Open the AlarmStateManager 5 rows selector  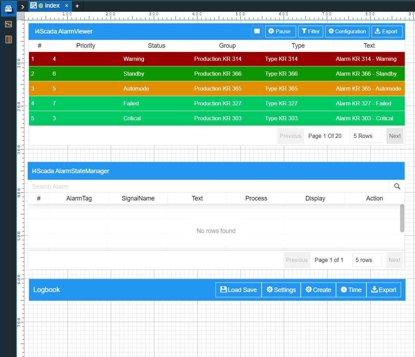(367, 260)
